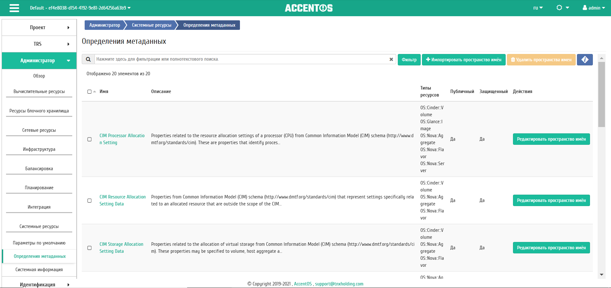This screenshot has width=611, height=288.
Task: Click the hamburger menu icon
Action: click(x=14, y=8)
